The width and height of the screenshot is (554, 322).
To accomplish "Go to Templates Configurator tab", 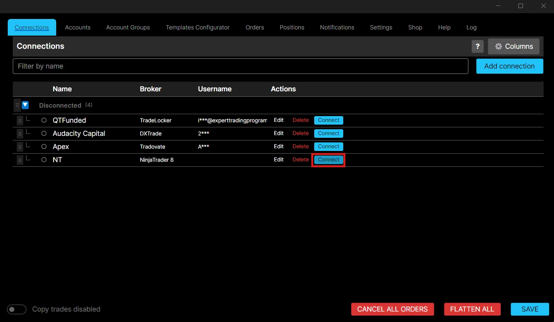I will coord(198,27).
